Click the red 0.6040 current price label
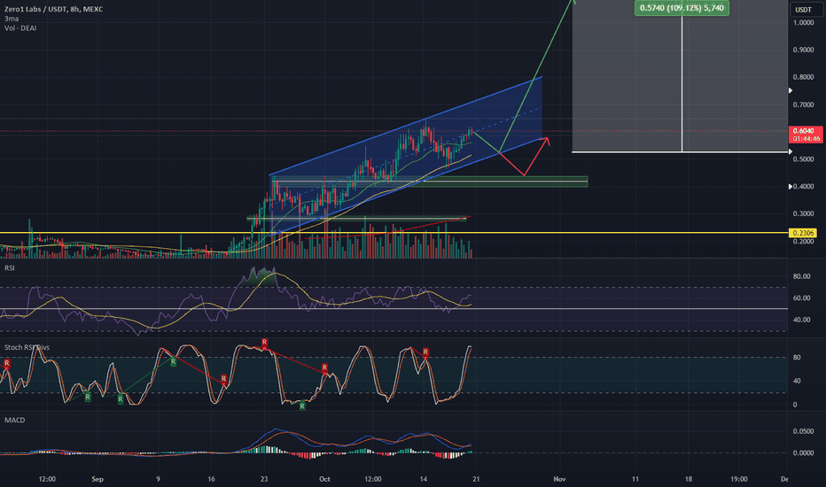This screenshot has height=487, width=826. (806, 131)
